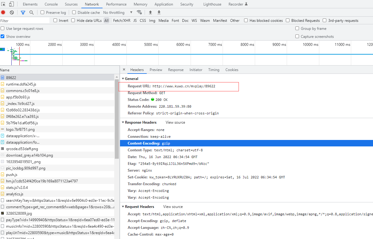View source of Response Headers

(x=175, y=122)
